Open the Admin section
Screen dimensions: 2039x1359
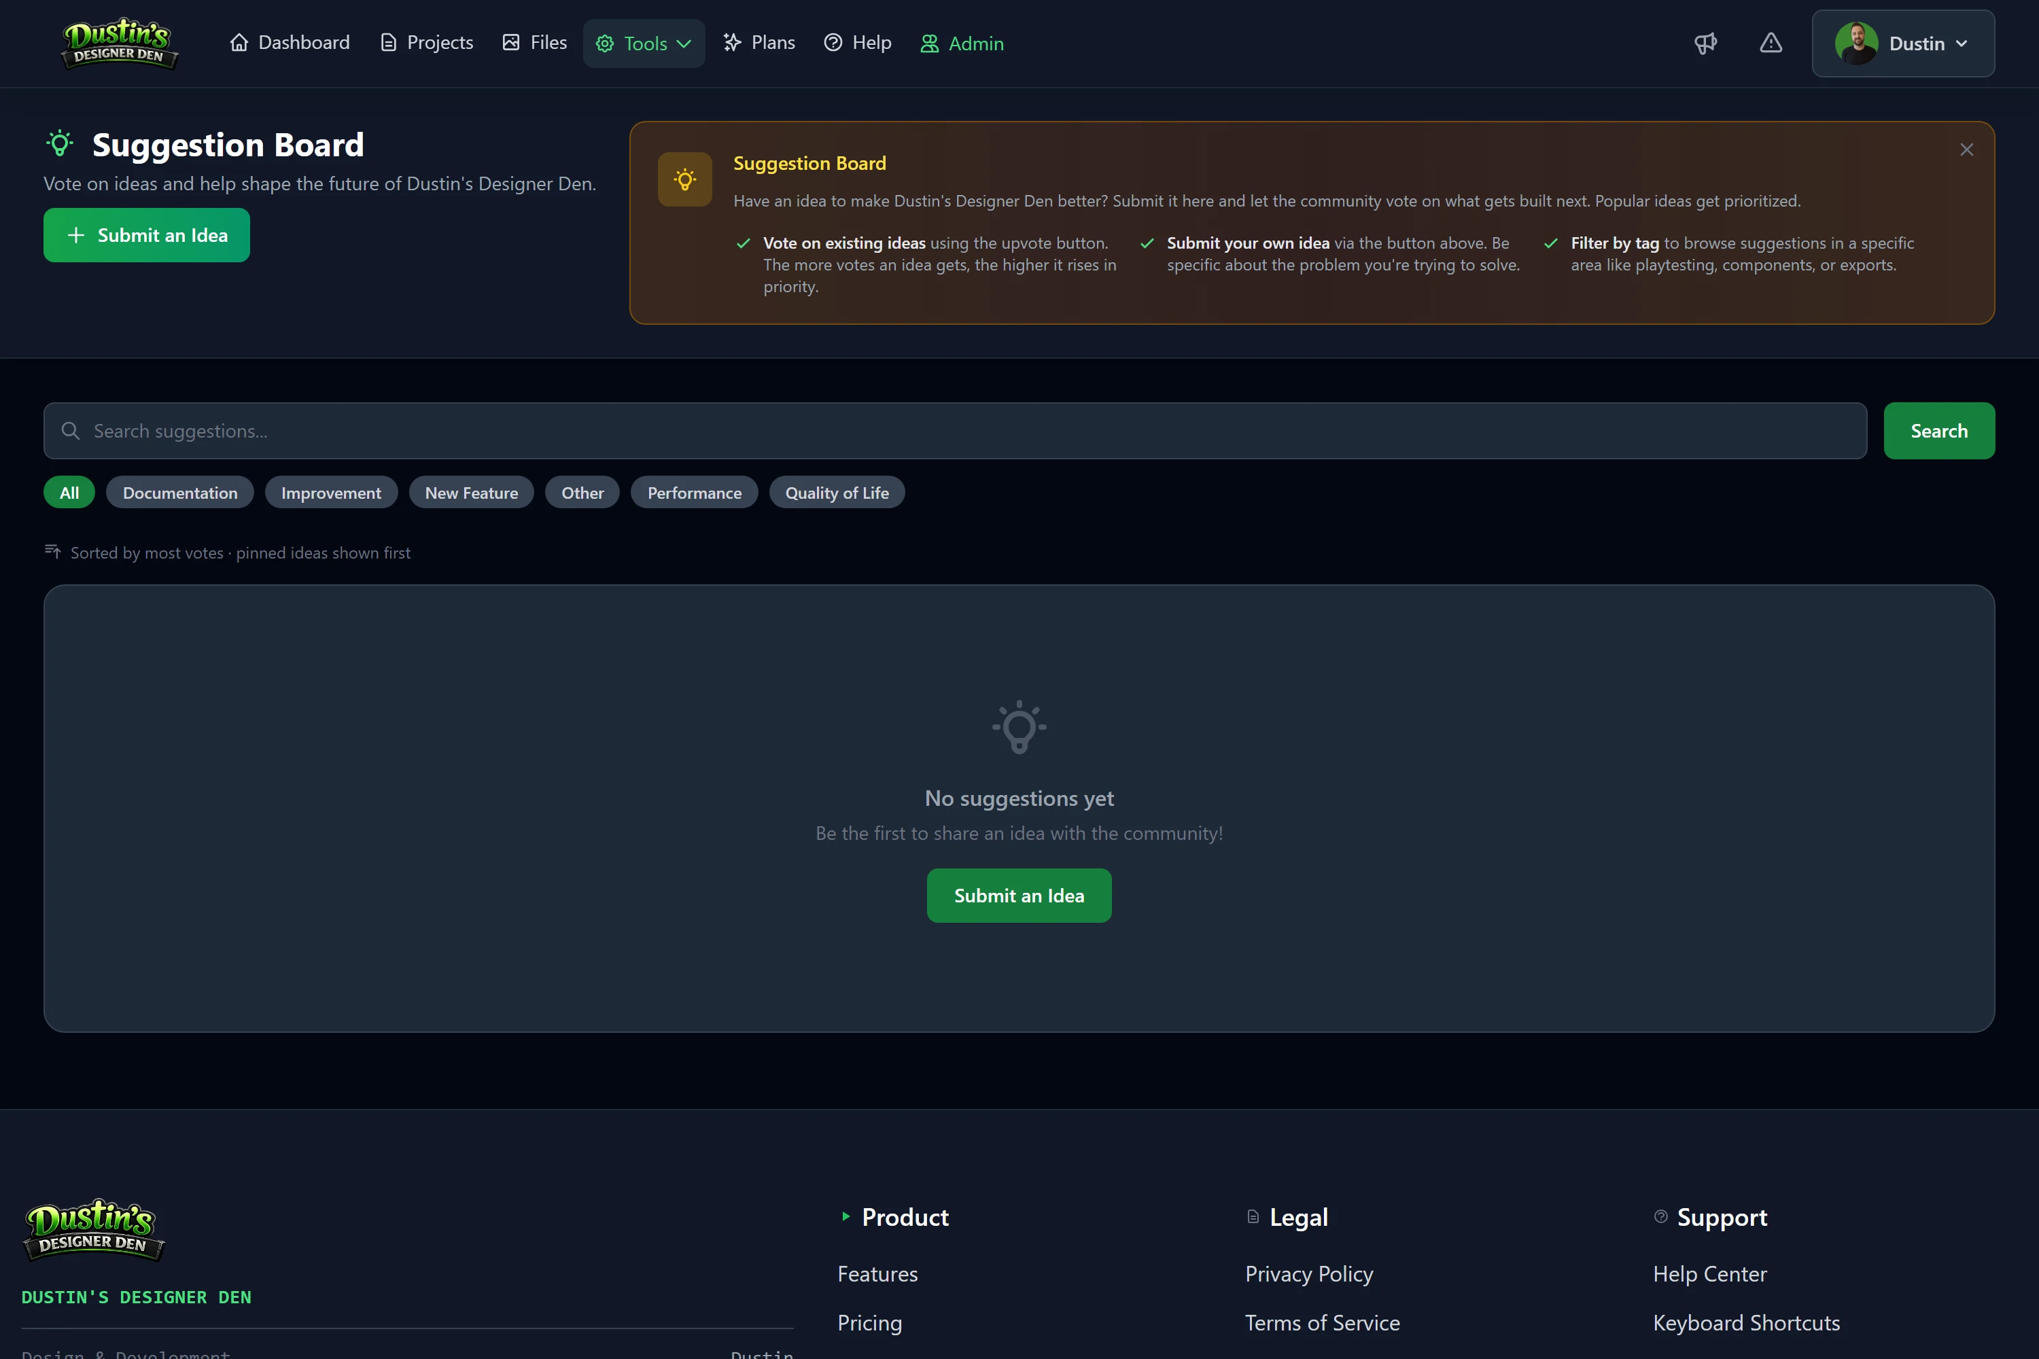click(962, 43)
